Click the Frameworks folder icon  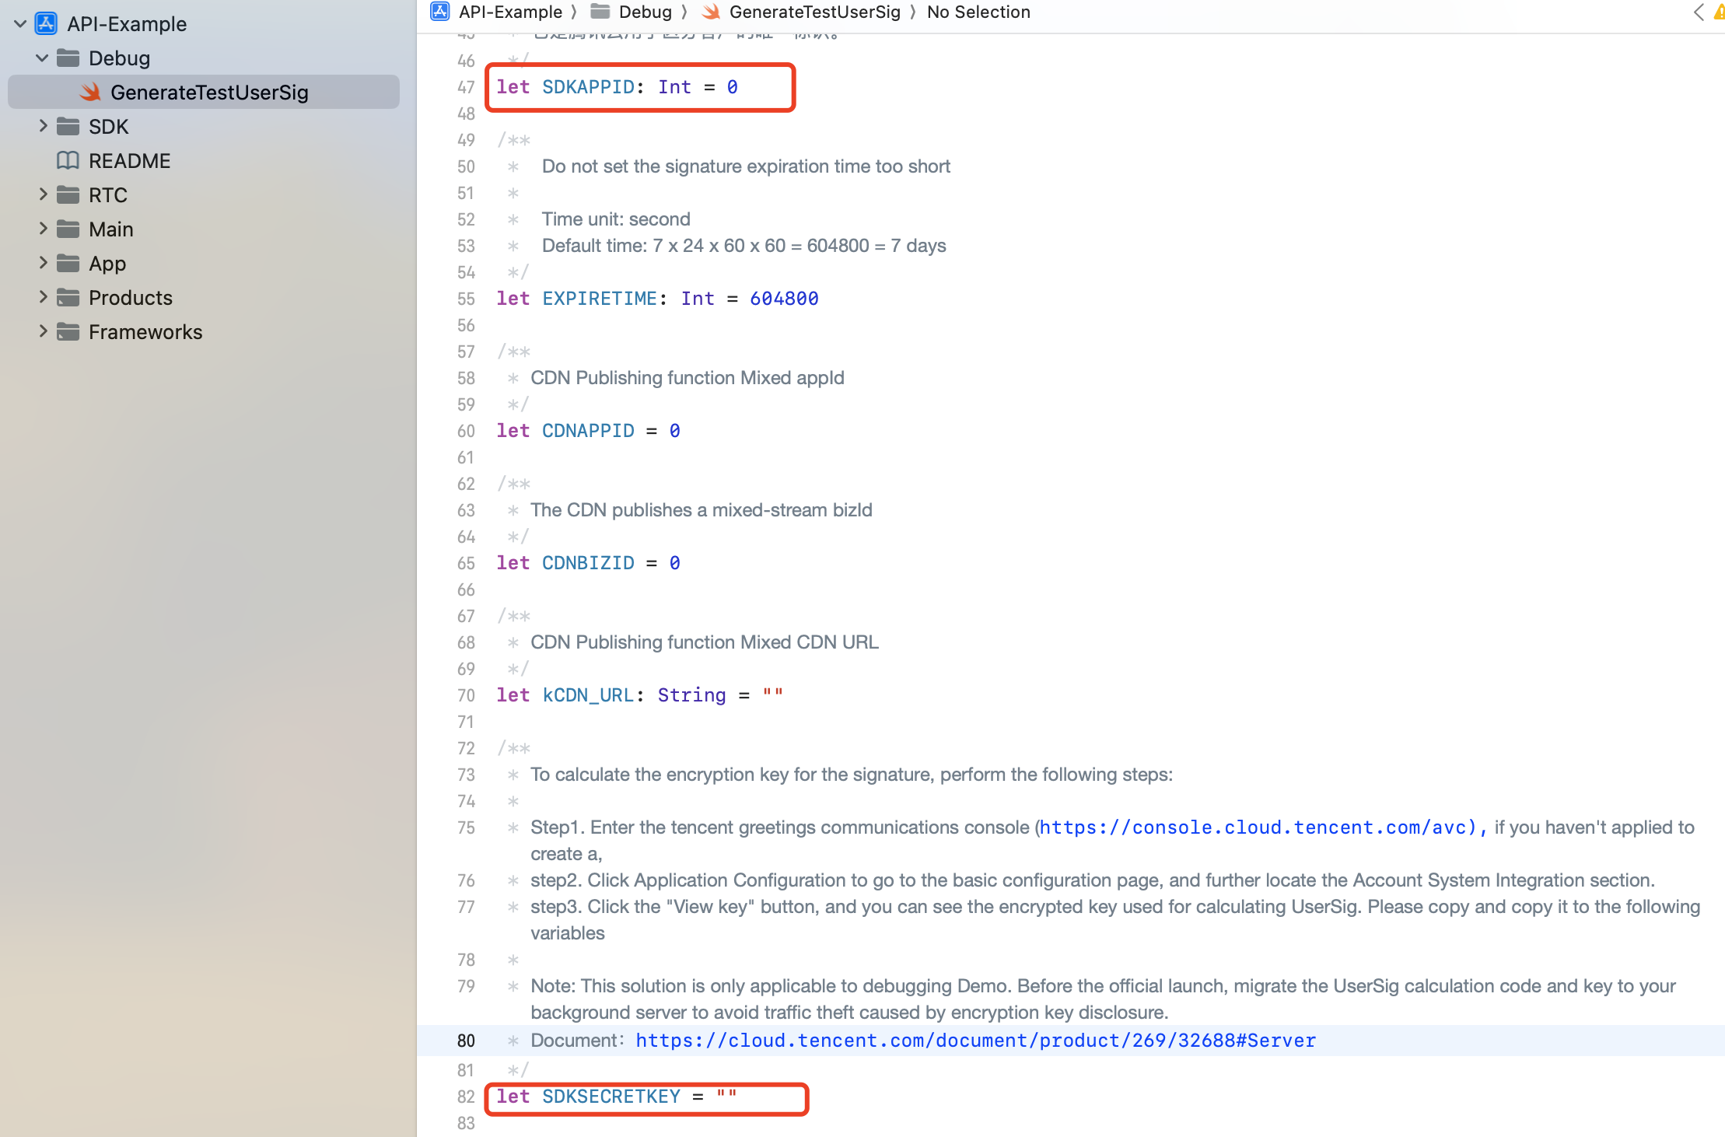pos(68,332)
